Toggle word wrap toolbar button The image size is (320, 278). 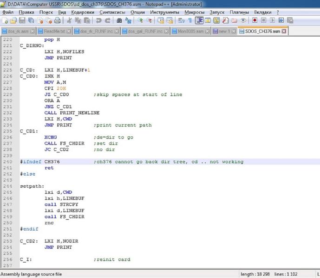pos(181,21)
